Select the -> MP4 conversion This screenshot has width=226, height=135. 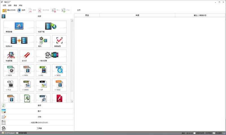[x=11, y=71]
